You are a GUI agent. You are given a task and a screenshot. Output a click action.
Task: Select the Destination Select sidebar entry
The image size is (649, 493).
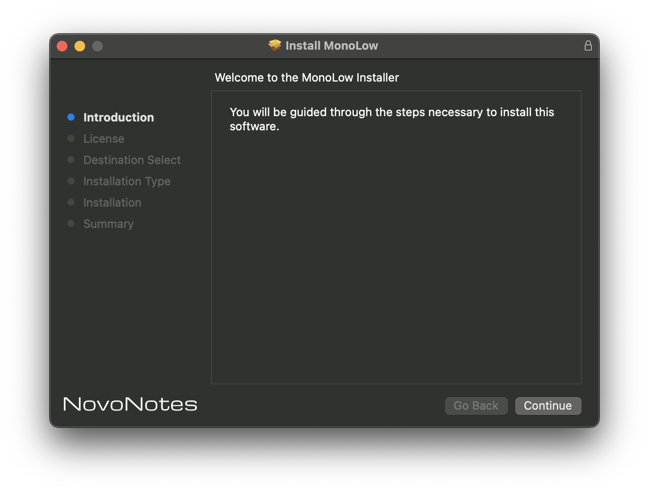coord(132,160)
